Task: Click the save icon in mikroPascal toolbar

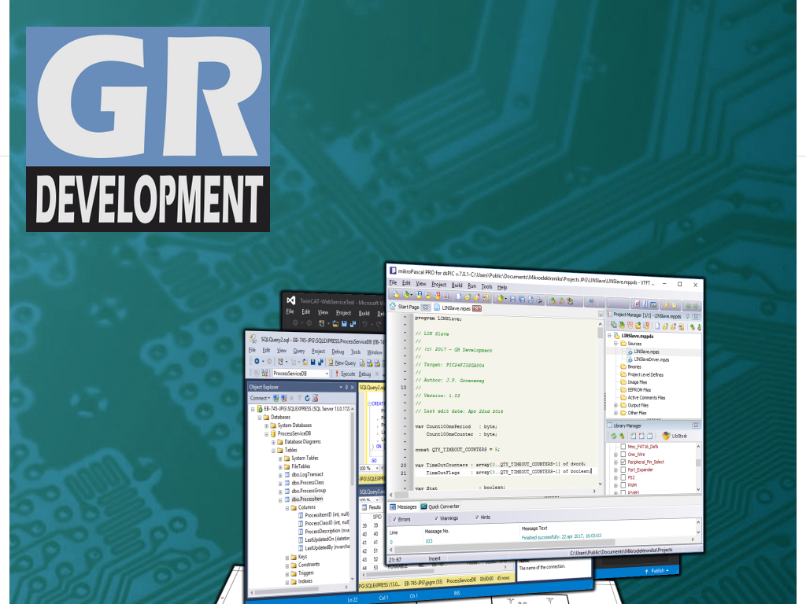Action: click(512, 299)
